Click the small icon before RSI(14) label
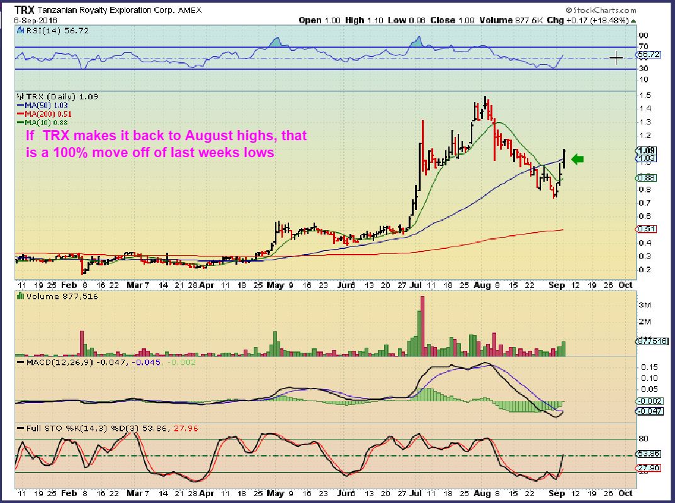This screenshot has width=675, height=503. pyautogui.click(x=20, y=31)
